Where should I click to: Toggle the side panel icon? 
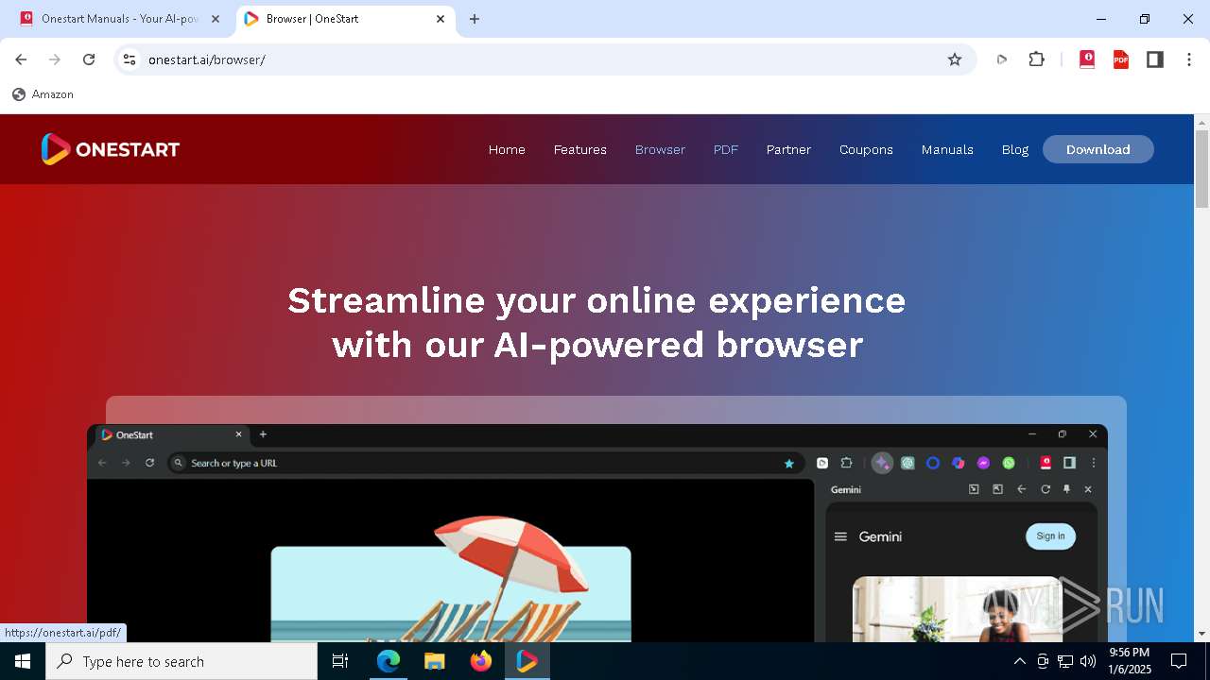click(x=1155, y=59)
